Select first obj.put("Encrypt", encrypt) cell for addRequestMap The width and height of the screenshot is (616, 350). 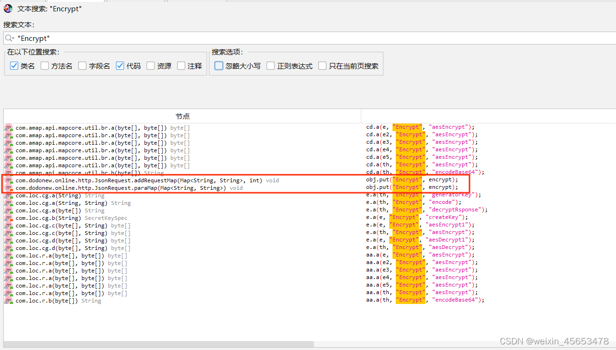pos(412,179)
